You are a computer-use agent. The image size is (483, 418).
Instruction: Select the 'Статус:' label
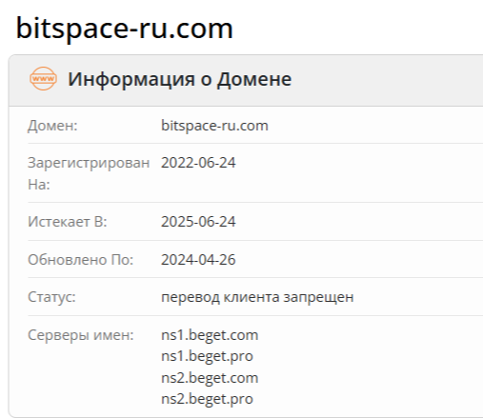51,297
